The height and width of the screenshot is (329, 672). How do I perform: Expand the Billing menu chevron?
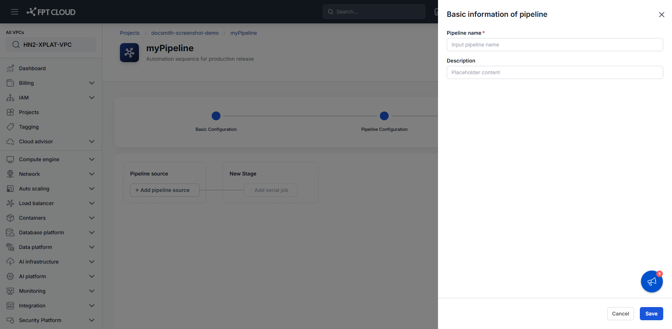92,83
